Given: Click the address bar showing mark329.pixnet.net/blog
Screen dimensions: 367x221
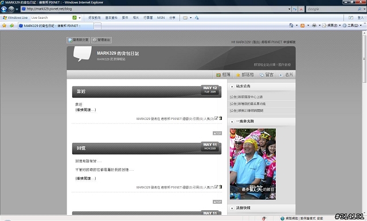Looking at the screenshot, I should [154, 9].
